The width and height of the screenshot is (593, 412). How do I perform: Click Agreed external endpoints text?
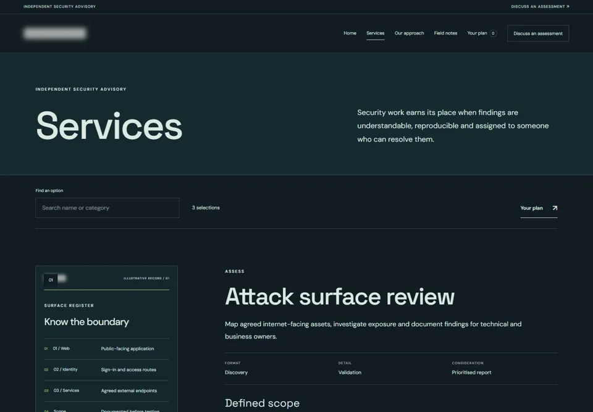point(129,391)
